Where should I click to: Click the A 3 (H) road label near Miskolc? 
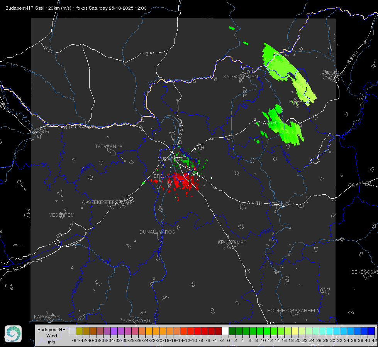click(353, 57)
